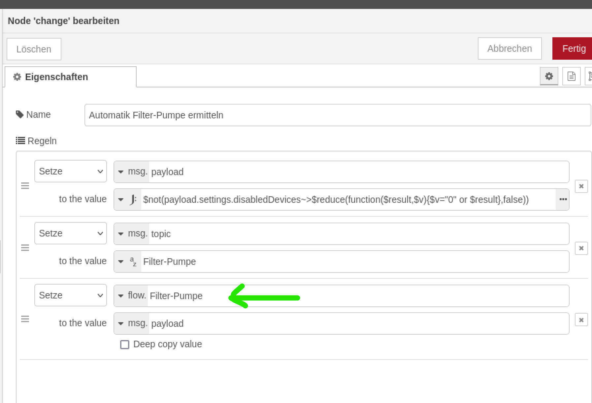Switch to the Eigenschaften tab
The height and width of the screenshot is (403, 592).
coord(71,77)
